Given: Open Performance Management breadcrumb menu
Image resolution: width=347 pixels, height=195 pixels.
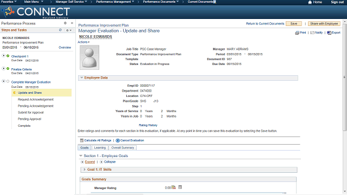Looking at the screenshot, I should [x=115, y=2].
